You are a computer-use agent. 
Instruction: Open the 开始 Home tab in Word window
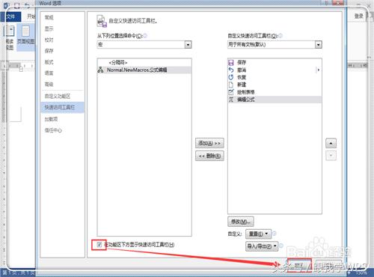[31, 16]
